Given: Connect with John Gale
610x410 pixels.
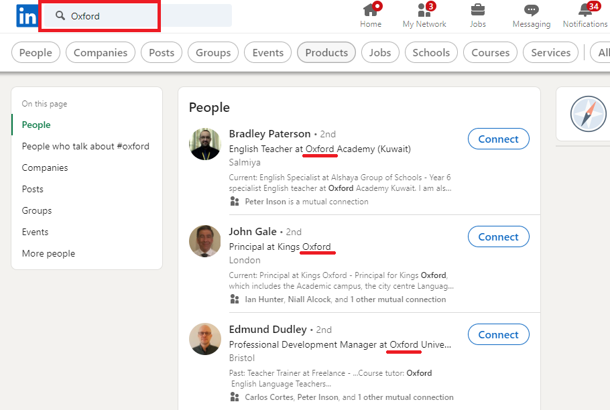Looking at the screenshot, I should [x=498, y=236].
